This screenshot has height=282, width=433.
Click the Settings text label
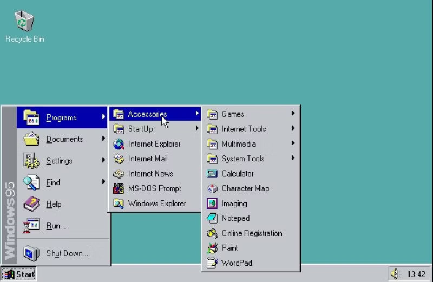[x=59, y=161]
